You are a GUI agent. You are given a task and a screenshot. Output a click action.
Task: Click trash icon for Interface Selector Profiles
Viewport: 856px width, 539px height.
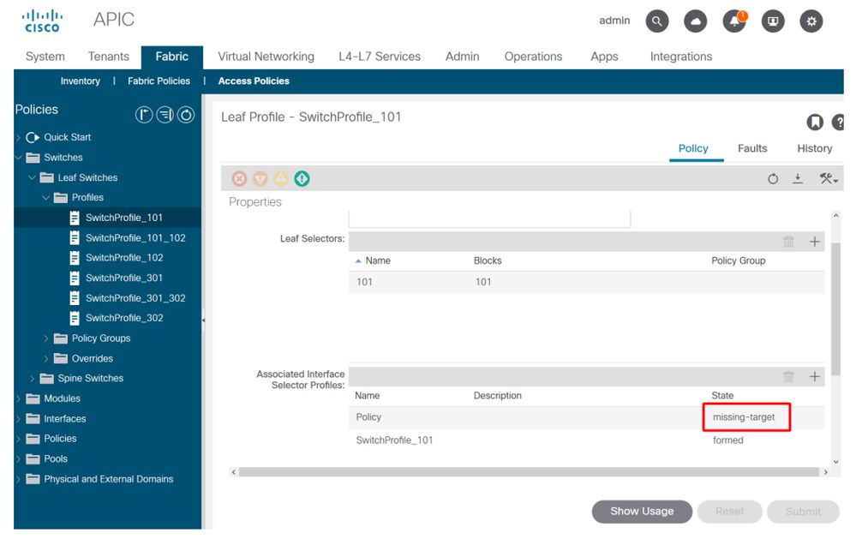pos(788,376)
